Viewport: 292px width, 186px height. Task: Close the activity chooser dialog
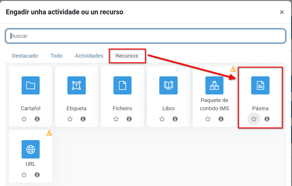(282, 12)
